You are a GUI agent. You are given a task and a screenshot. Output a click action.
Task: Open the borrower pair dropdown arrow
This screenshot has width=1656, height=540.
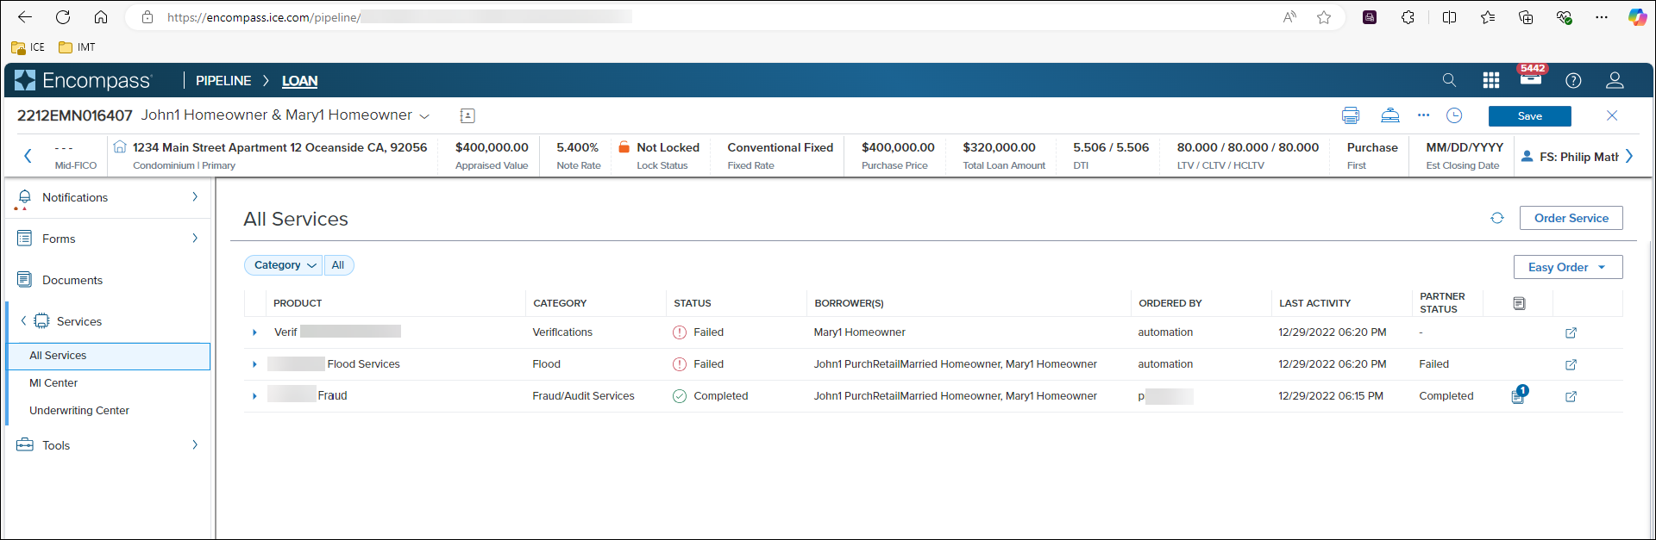(x=424, y=115)
